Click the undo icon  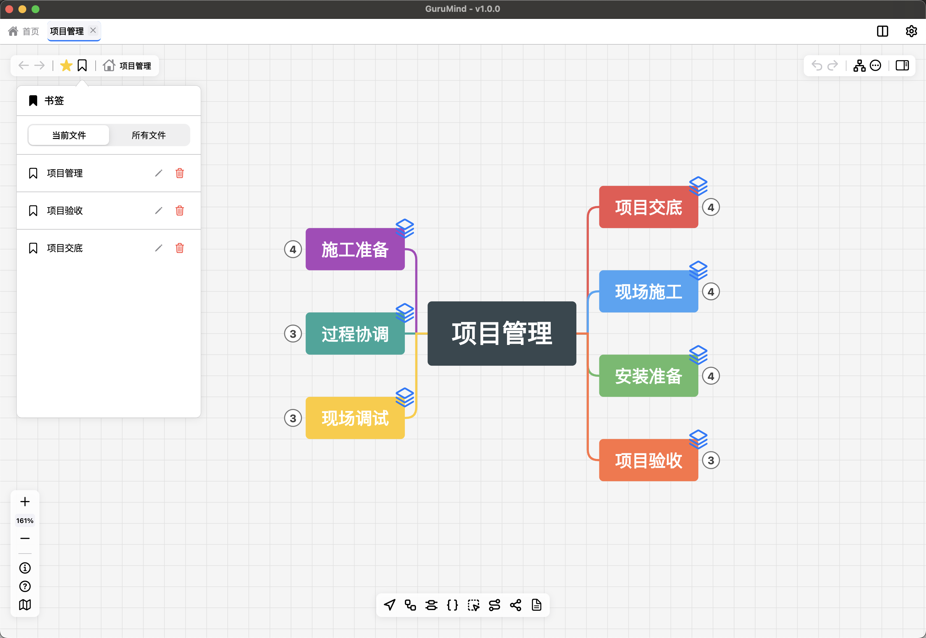click(817, 66)
